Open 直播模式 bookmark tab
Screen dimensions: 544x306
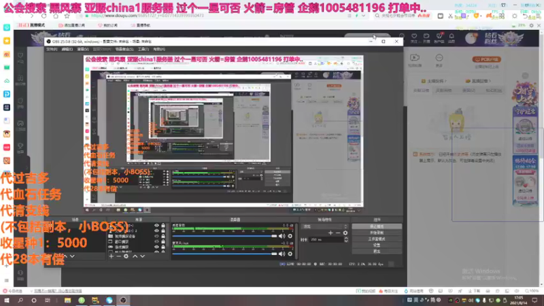point(31,25)
